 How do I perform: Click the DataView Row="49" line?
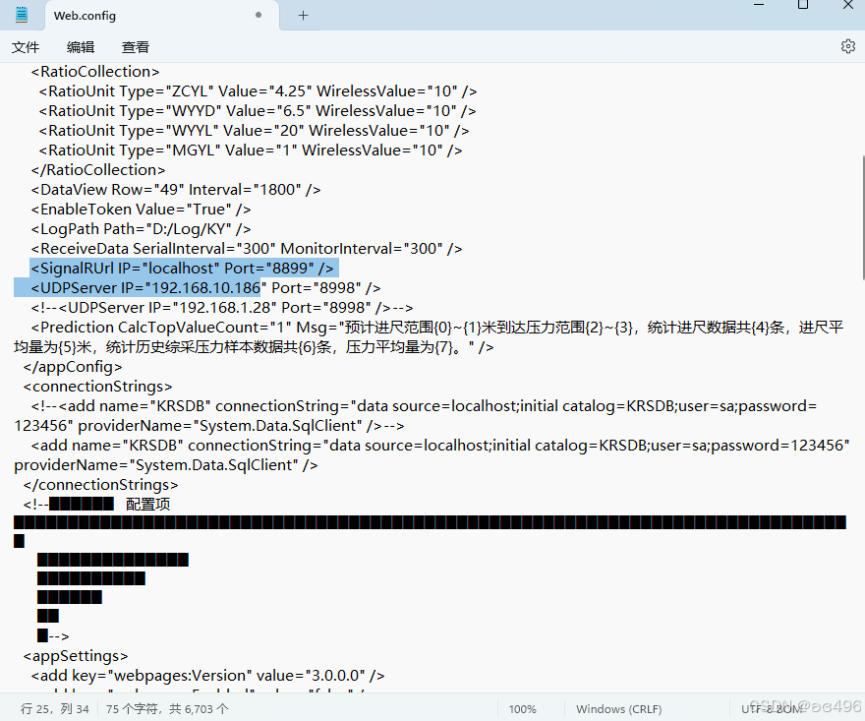(x=176, y=190)
